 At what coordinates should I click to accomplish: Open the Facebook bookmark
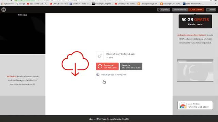pyautogui.click(x=80, y=4)
